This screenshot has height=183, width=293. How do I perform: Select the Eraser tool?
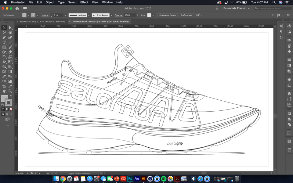tap(10, 52)
